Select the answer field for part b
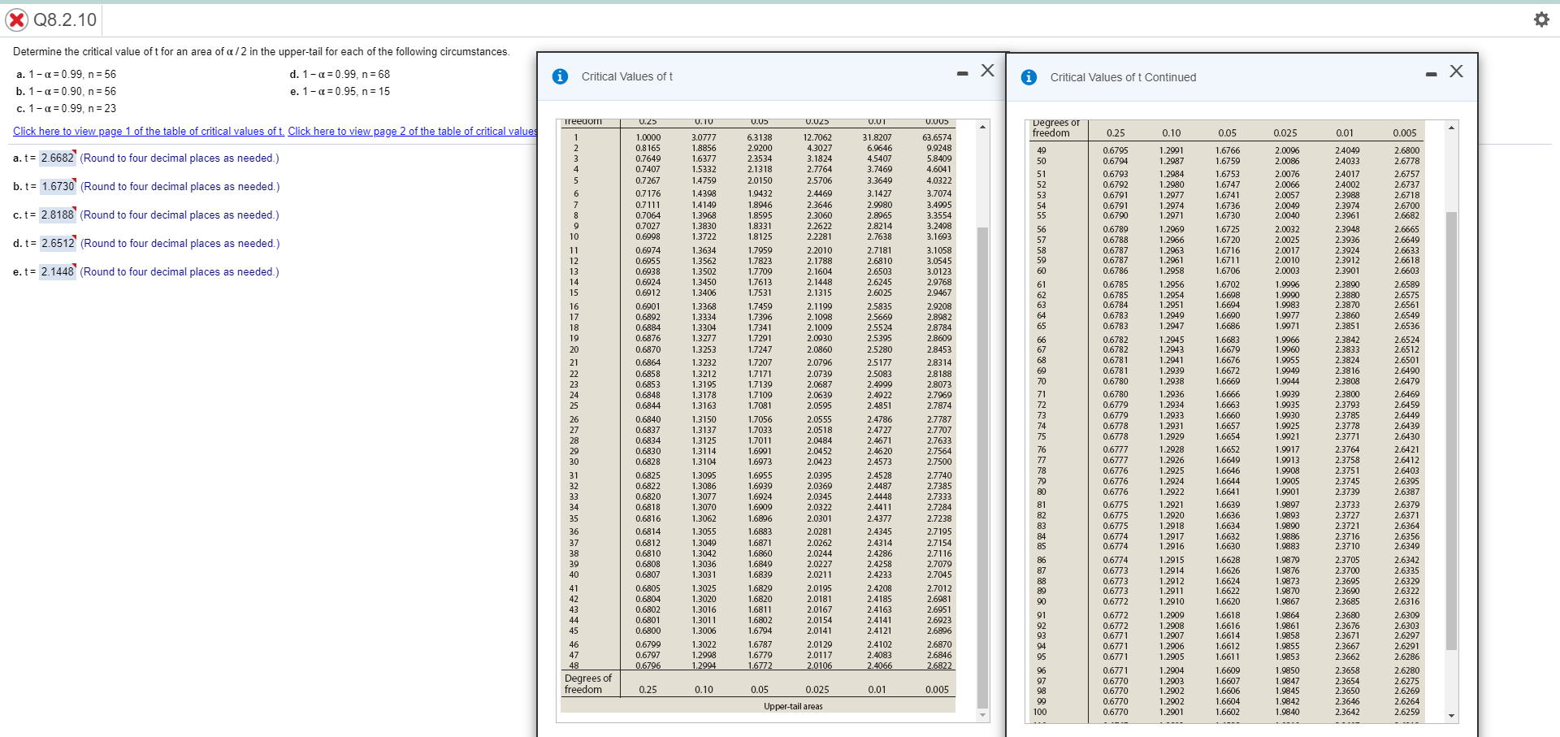The image size is (1560, 737). (x=58, y=186)
